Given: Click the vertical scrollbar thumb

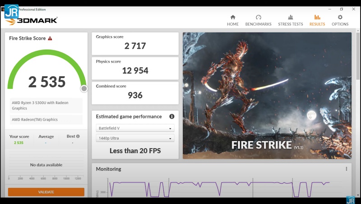Looking at the screenshot, I should pyautogui.click(x=358, y=56).
